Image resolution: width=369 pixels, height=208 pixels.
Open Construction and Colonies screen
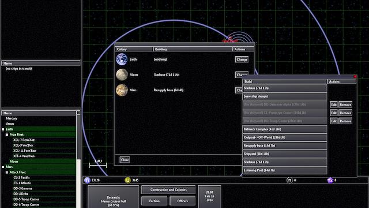[x=168, y=190]
